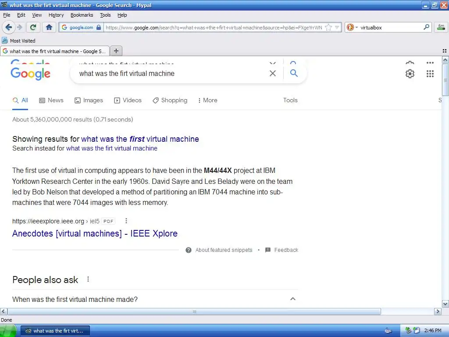Click the system tray clock 2:46 PM
The image size is (449, 337).
433,331
